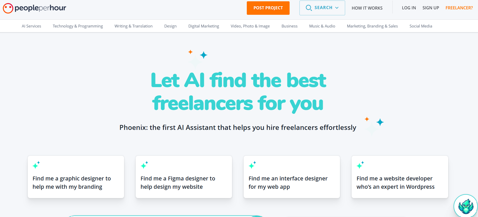Open the Digital Marketing category
478x217 pixels.
[x=204, y=26]
